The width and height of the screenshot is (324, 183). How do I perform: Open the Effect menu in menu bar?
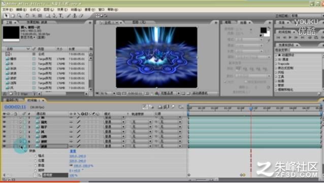point(62,10)
